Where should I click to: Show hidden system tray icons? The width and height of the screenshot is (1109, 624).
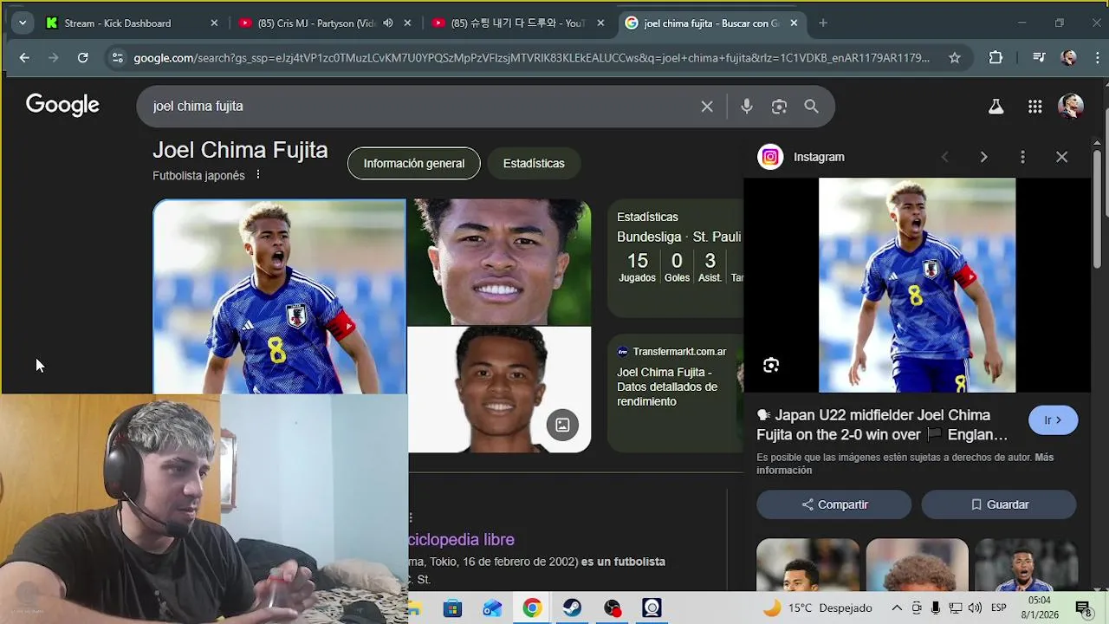tap(897, 608)
